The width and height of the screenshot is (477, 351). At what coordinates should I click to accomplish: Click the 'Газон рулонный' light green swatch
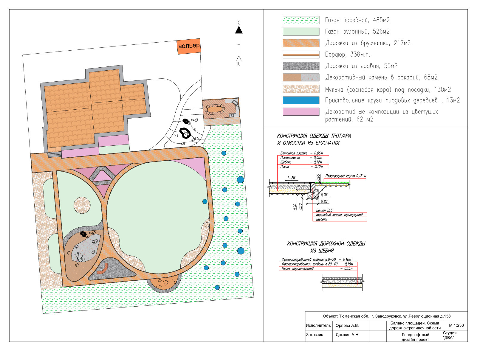coord(301,32)
